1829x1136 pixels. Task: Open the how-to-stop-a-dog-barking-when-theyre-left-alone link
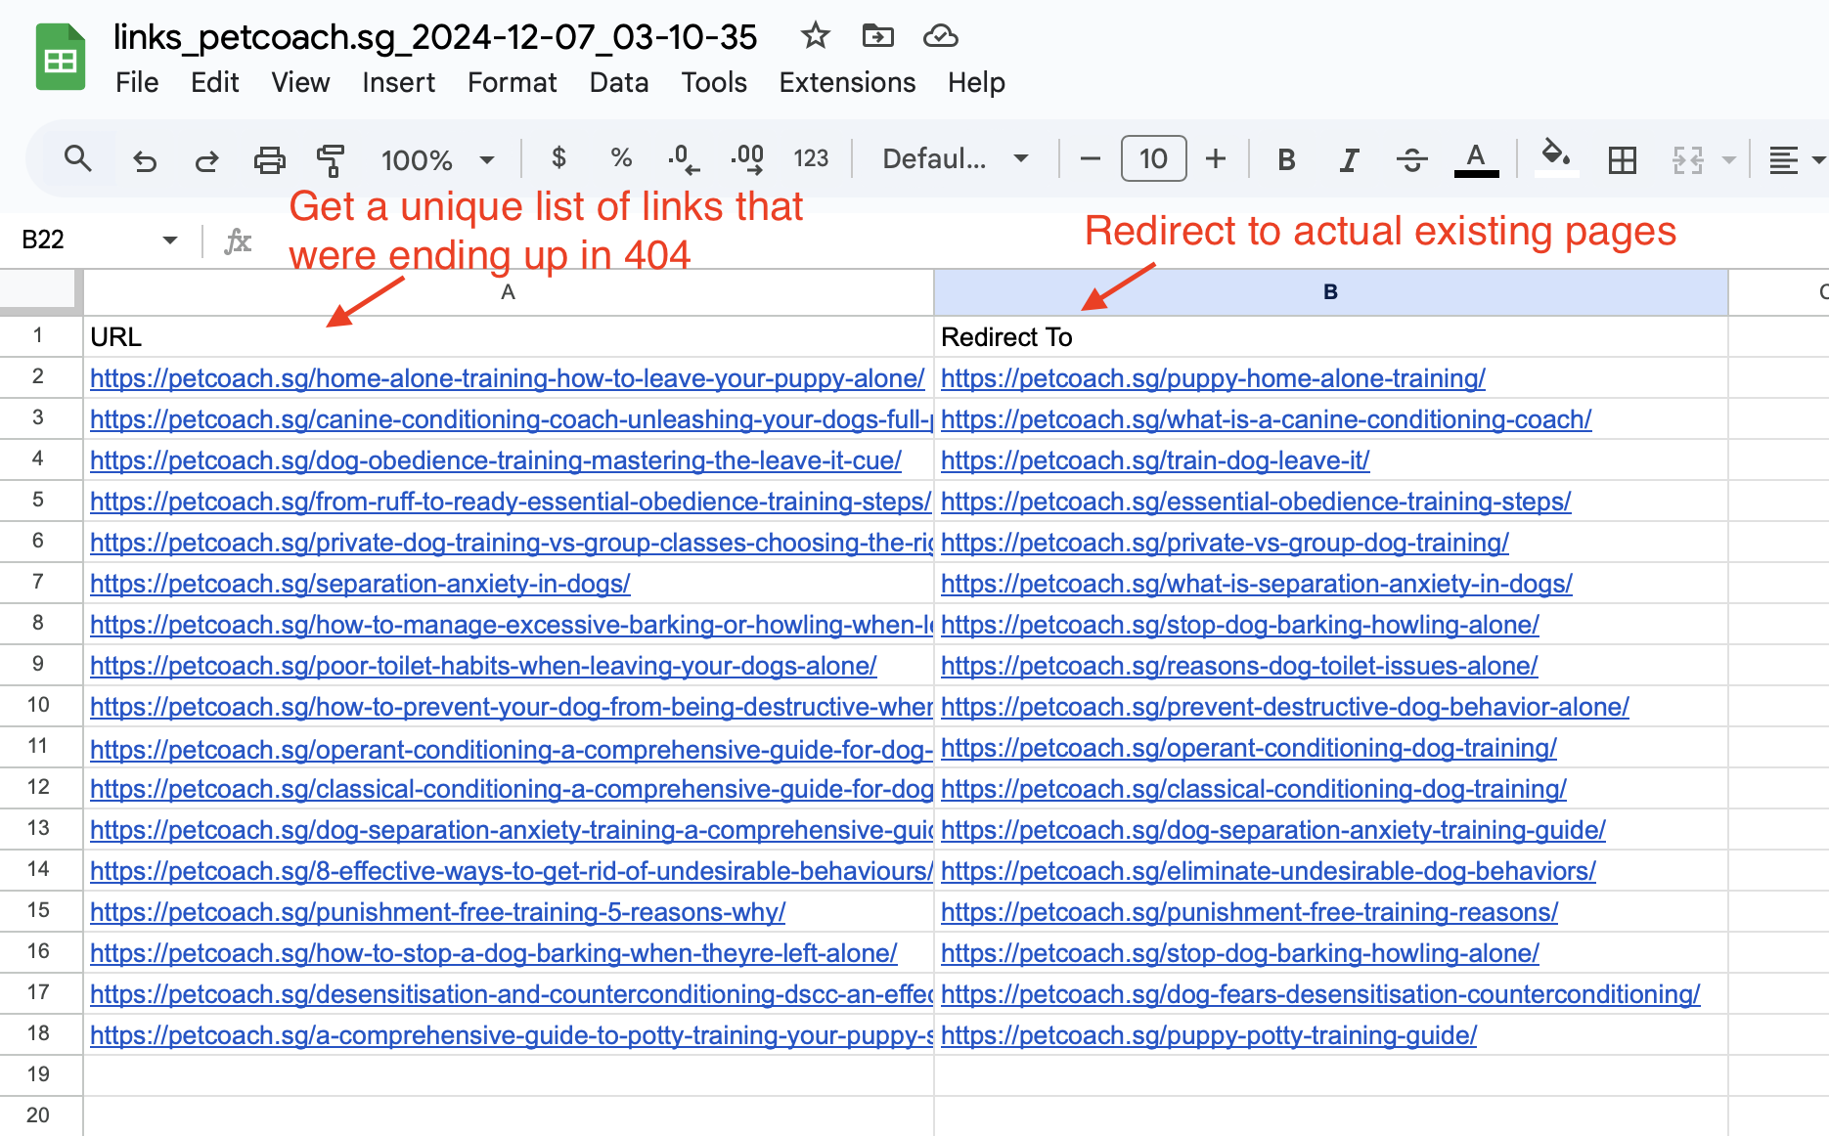pyautogui.click(x=494, y=953)
